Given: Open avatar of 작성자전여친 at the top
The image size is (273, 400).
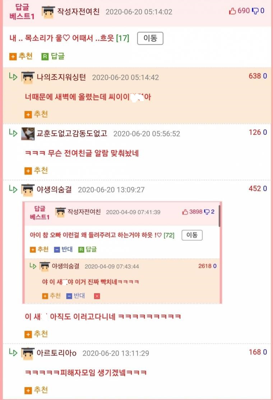Looking at the screenshot, I should [x=48, y=12].
